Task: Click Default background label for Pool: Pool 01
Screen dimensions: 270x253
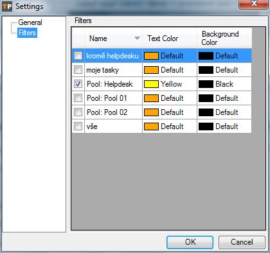Action: (227, 98)
